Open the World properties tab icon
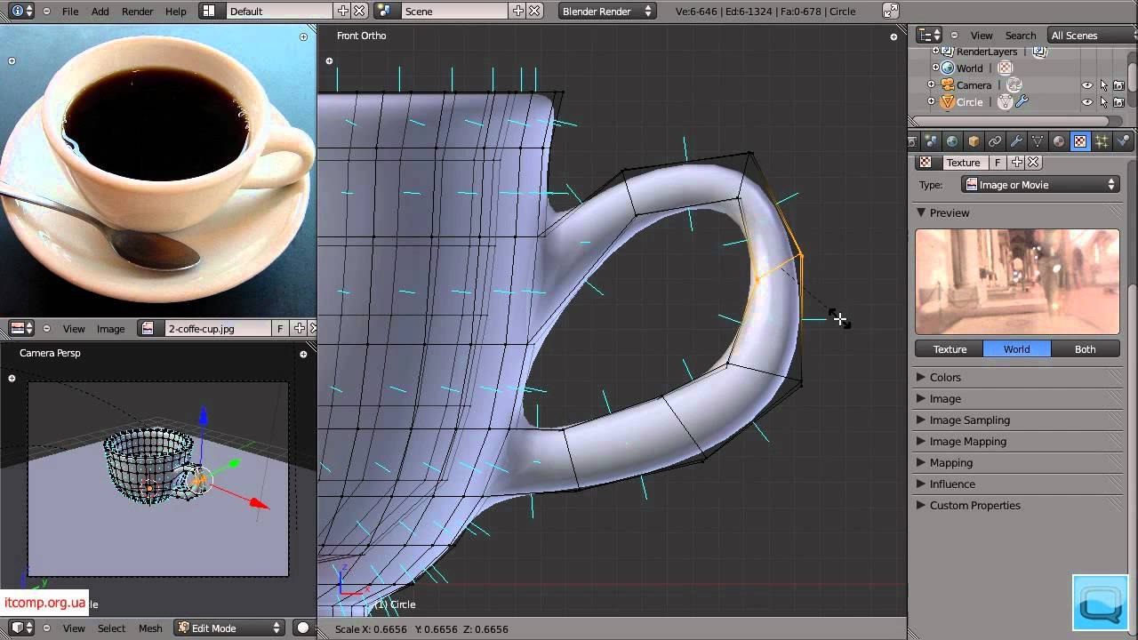The height and width of the screenshot is (640, 1138). (x=952, y=141)
